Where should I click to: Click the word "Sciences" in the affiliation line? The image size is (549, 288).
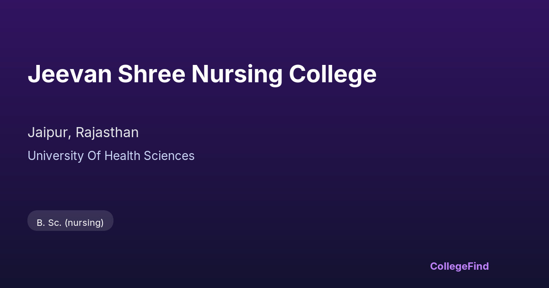point(169,156)
